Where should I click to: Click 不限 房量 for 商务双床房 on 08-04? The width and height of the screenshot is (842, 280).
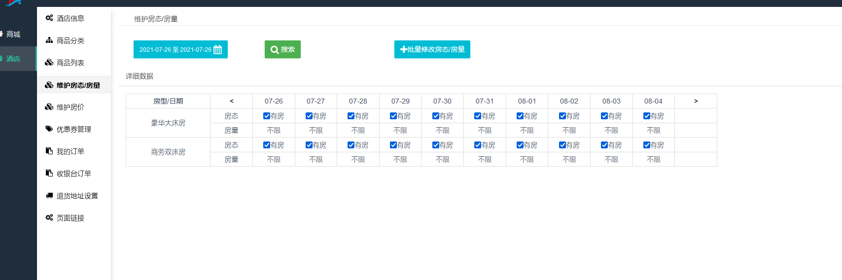point(654,159)
